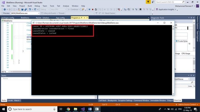This screenshot has height=112, width=200.
Task: Open the account dropdown next to Mohammed Ramees P
Action: 194,6
